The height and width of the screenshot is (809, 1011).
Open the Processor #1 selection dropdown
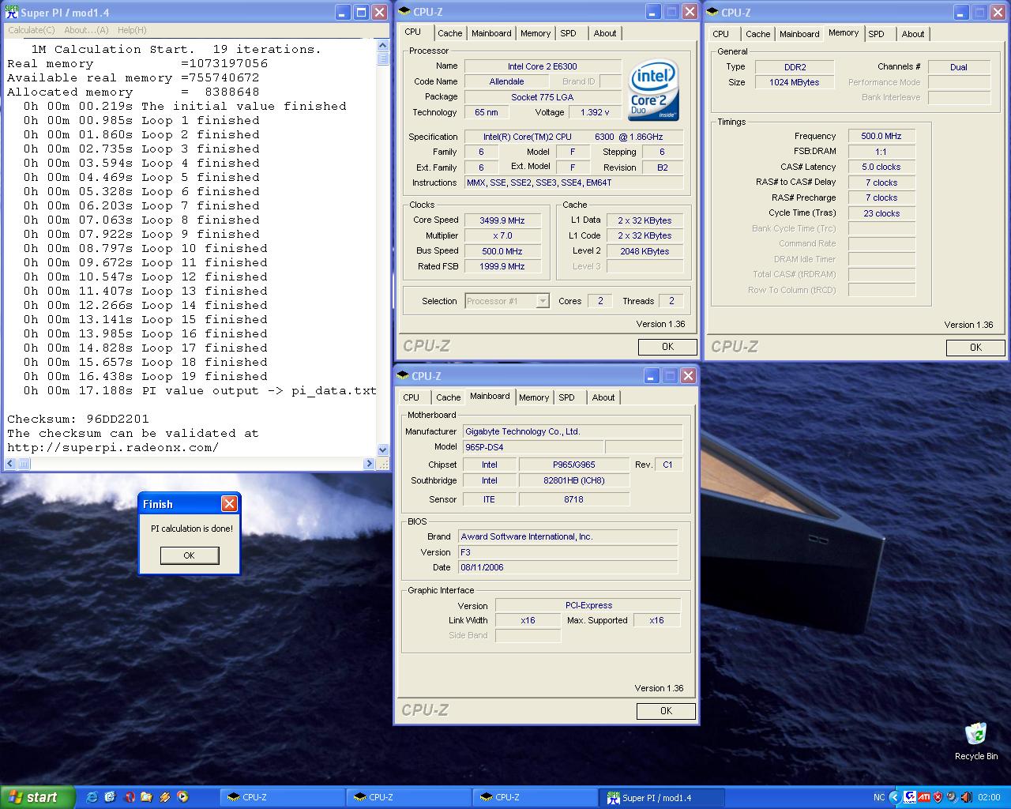coord(542,301)
